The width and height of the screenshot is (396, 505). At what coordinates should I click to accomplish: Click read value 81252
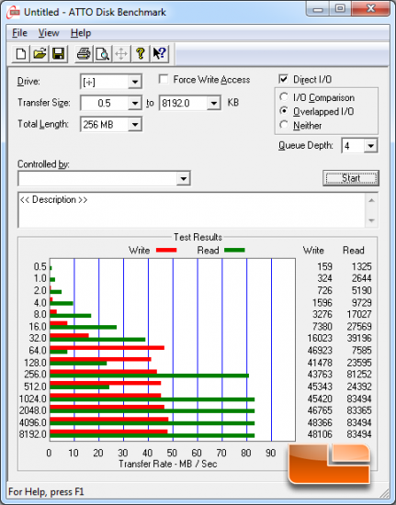coord(359,375)
